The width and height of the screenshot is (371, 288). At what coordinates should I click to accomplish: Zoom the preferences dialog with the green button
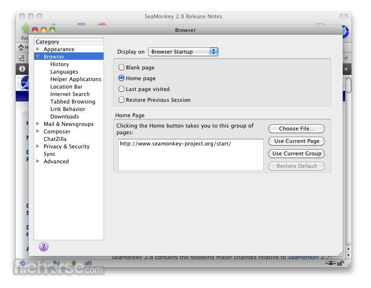pyautogui.click(x=52, y=30)
